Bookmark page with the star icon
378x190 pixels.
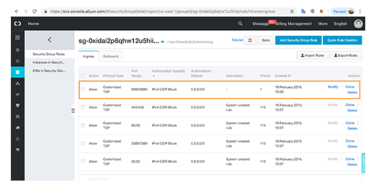[292, 10]
